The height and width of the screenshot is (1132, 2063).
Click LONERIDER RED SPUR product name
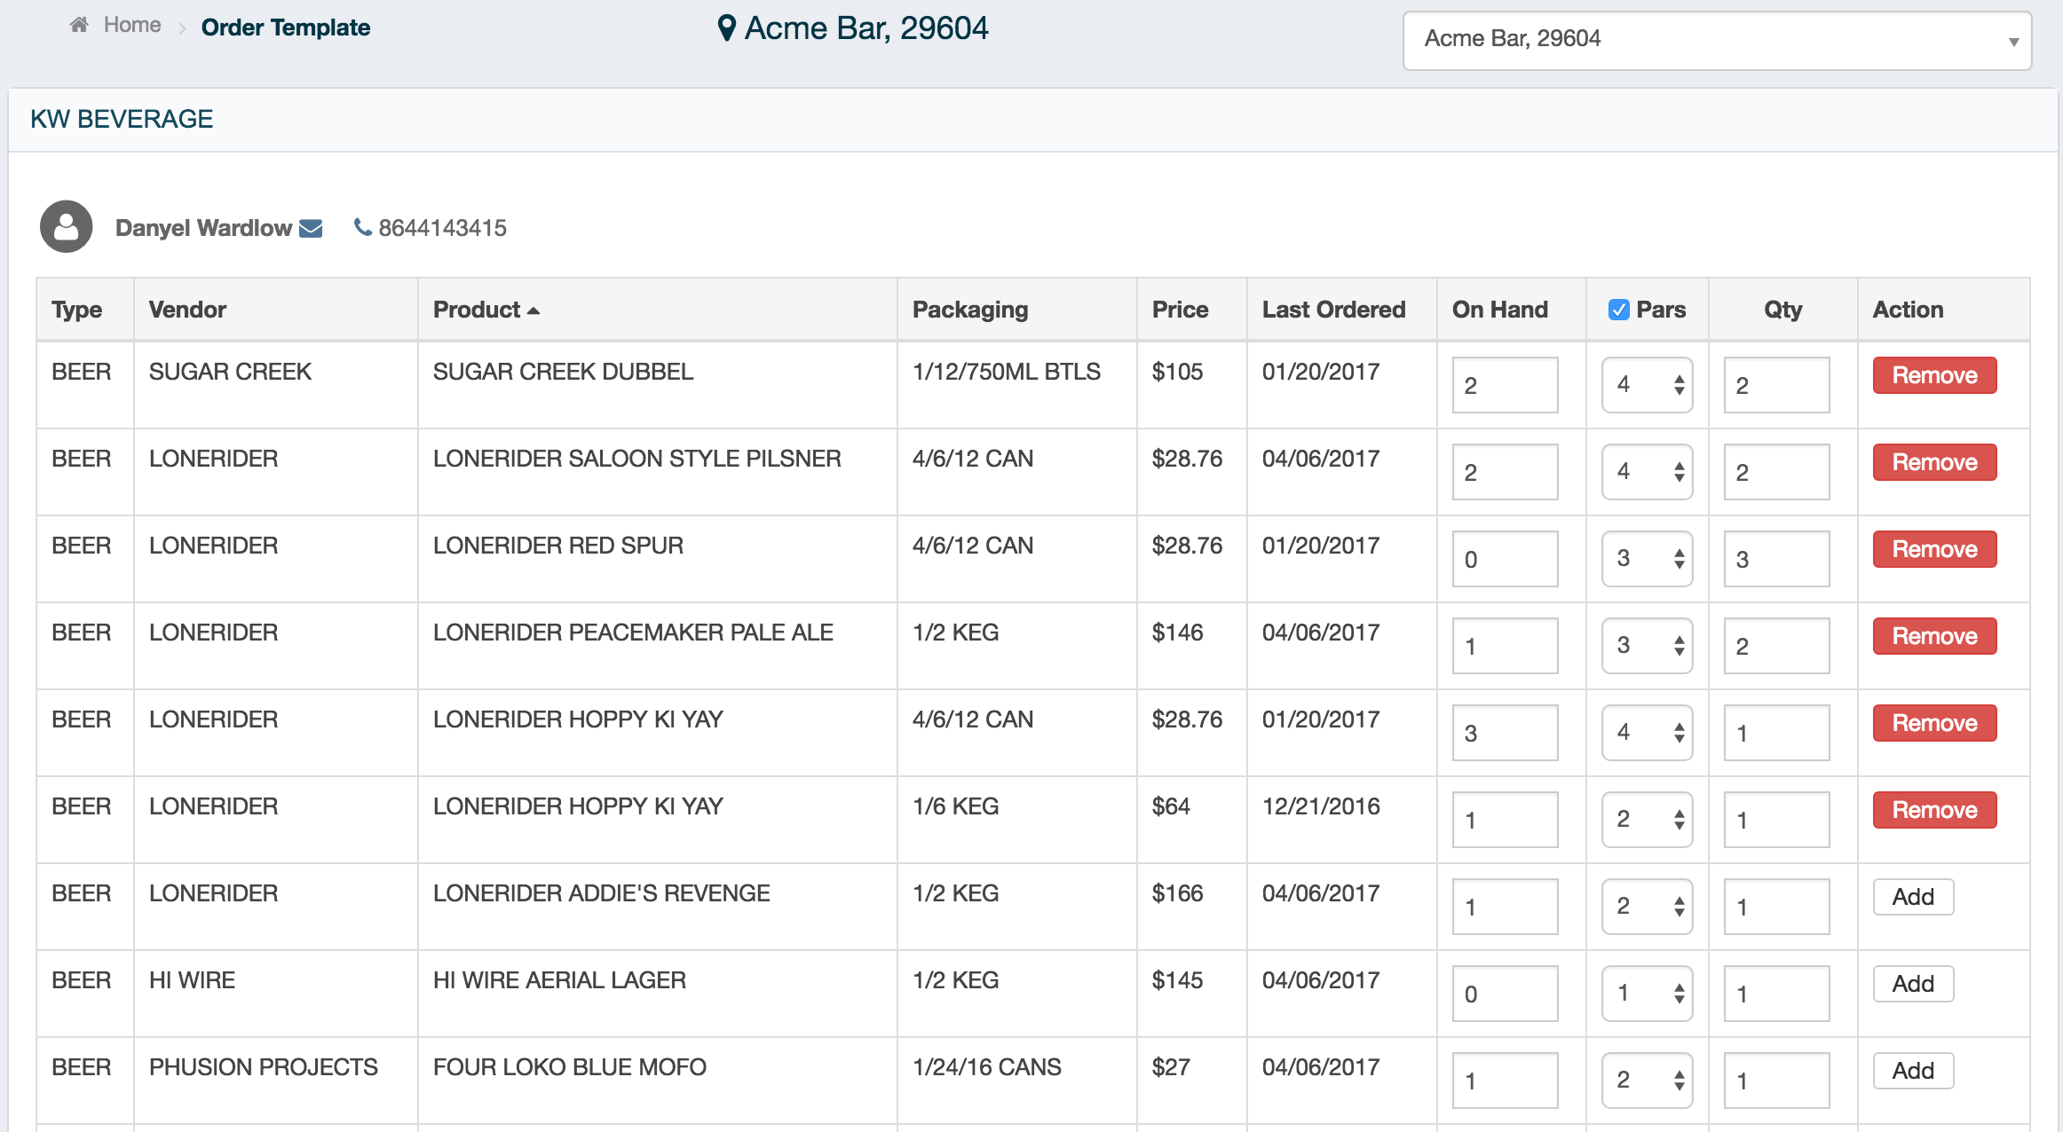(558, 546)
